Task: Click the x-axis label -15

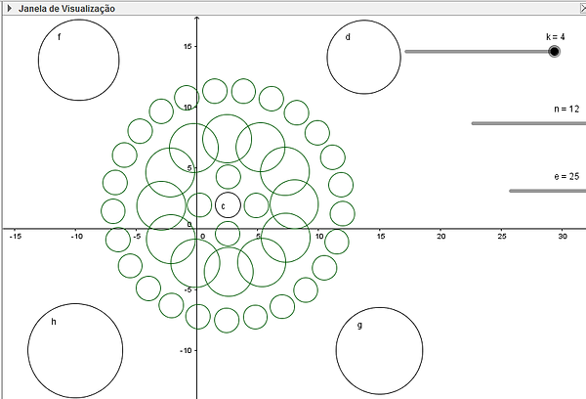Action: [15, 237]
